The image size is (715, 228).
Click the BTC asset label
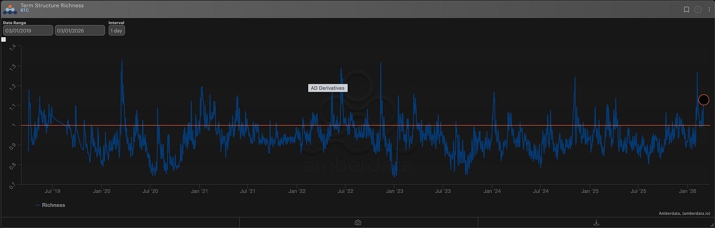pos(25,10)
